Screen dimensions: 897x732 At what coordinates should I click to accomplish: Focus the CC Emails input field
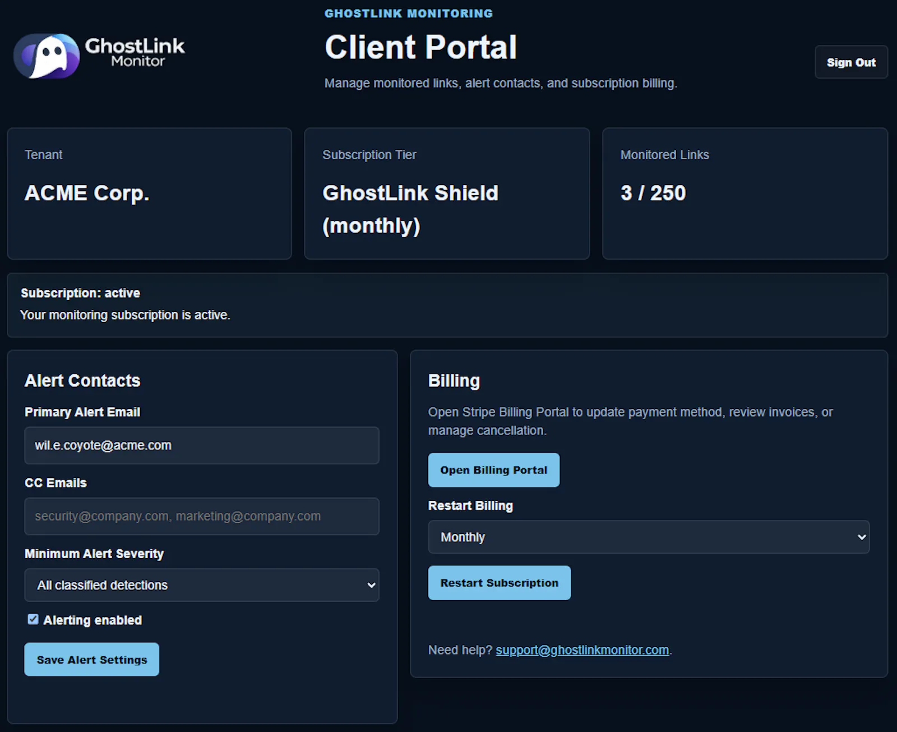(202, 516)
